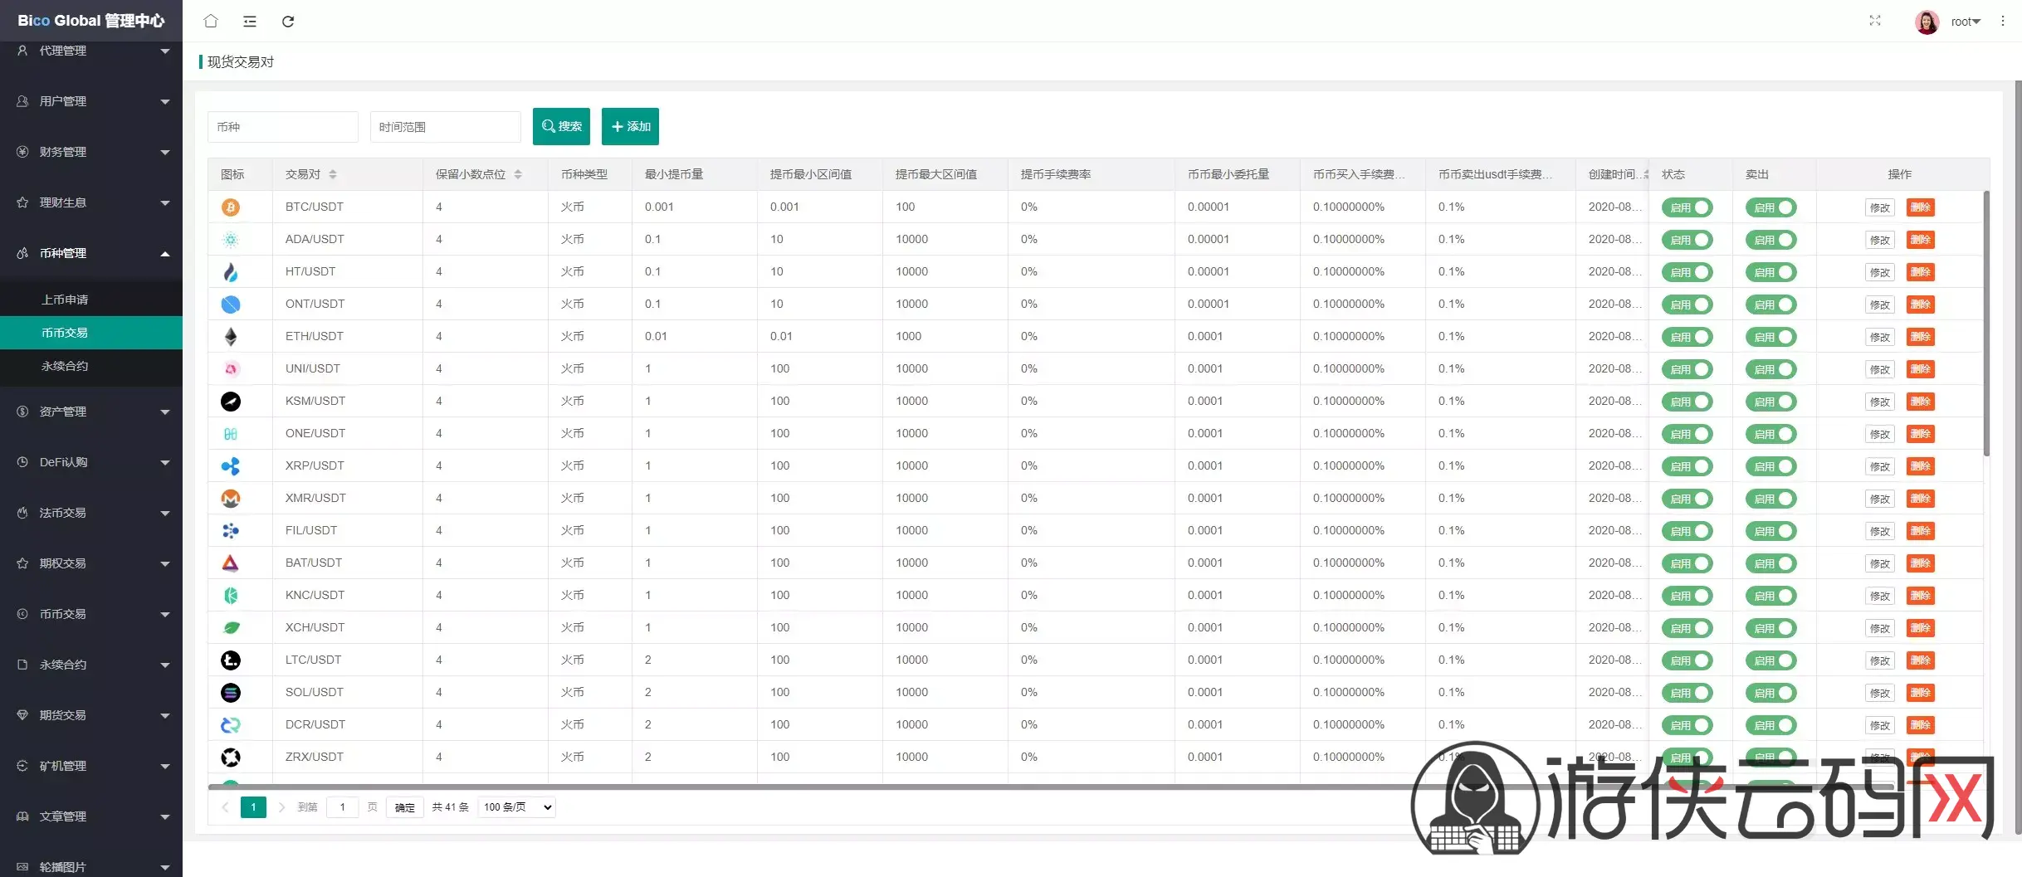Enter fullscreen with the expand icon
Viewport: 2022px width, 877px height.
[x=1874, y=21]
